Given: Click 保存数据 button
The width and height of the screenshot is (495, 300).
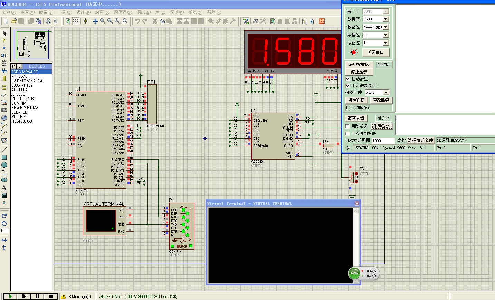Looking at the screenshot, I should (x=356, y=100).
